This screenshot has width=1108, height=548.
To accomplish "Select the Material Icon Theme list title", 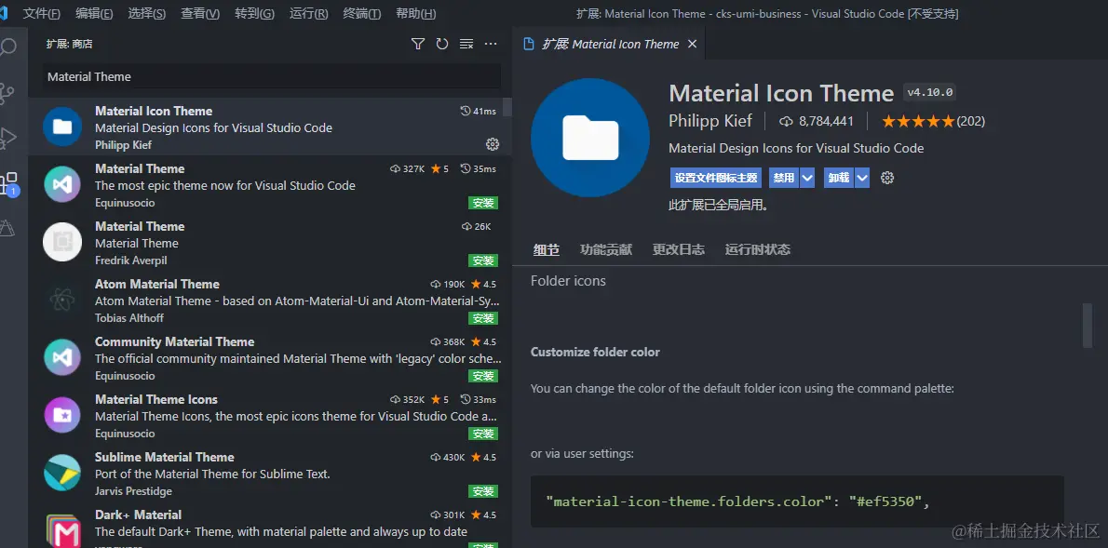I will pyautogui.click(x=154, y=111).
